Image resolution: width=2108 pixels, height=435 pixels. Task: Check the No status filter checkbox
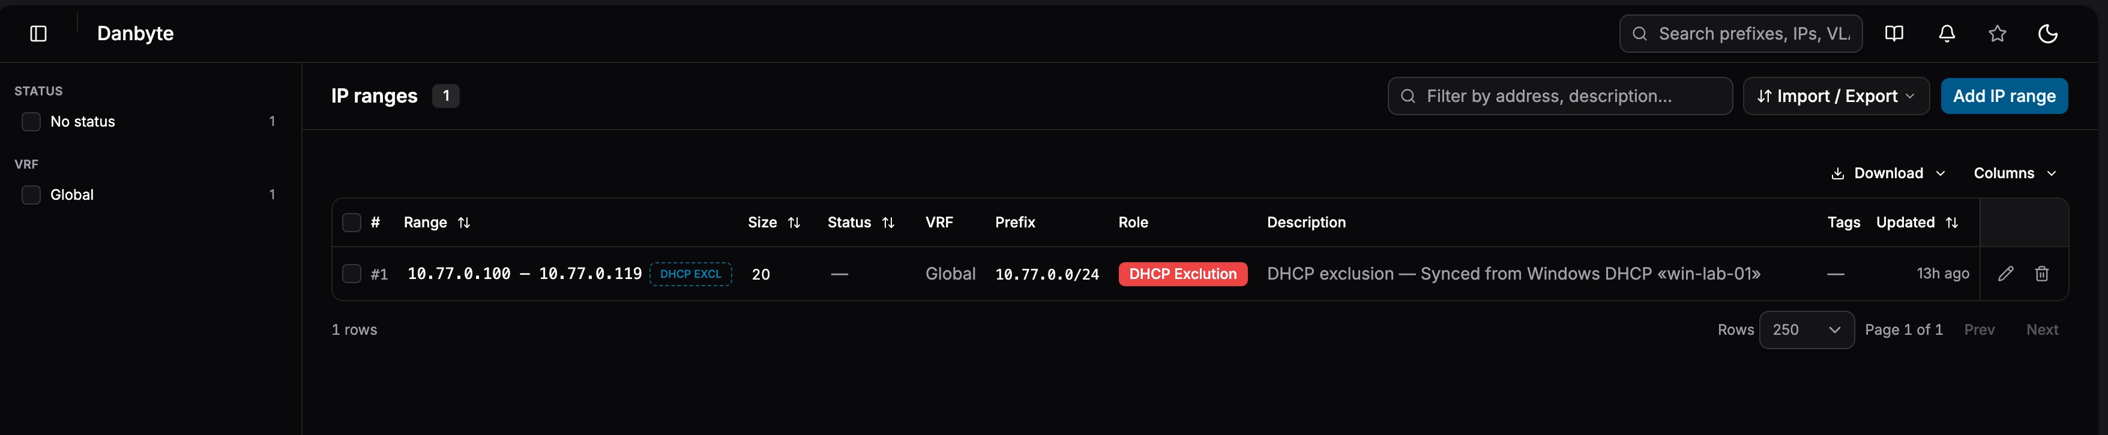click(31, 122)
